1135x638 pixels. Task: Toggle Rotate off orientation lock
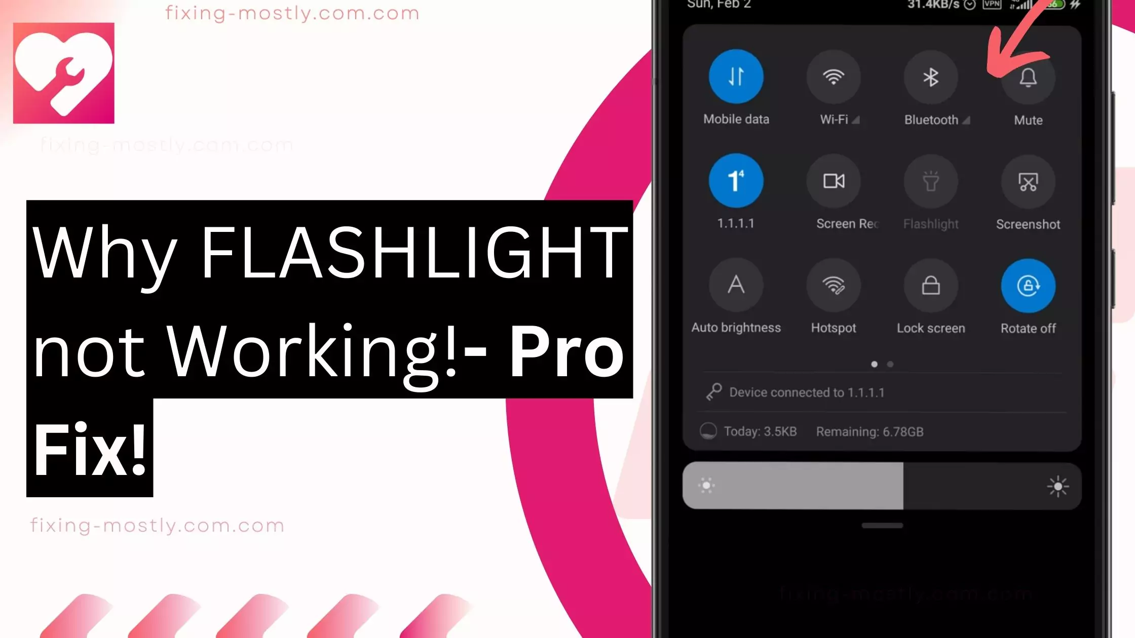click(1028, 285)
